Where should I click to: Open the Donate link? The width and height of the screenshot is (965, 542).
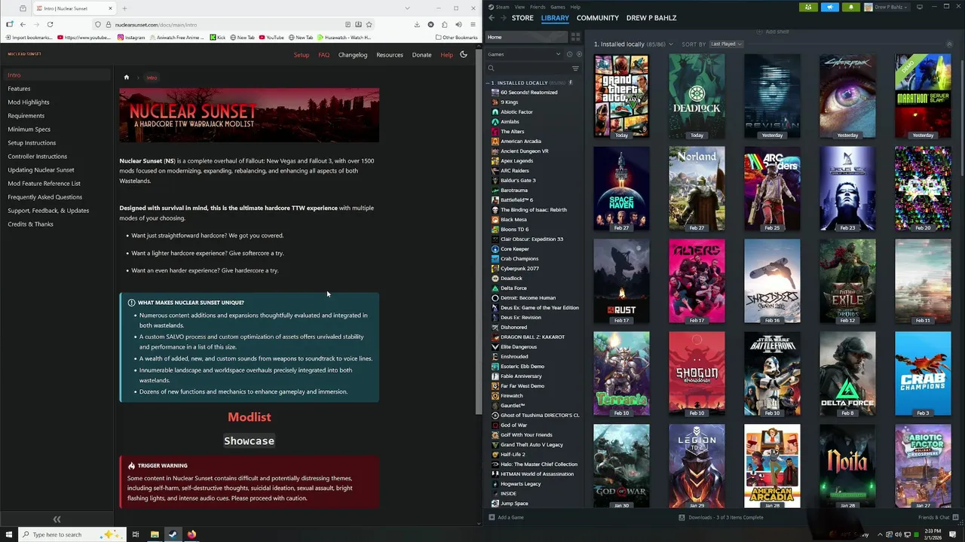tap(421, 55)
